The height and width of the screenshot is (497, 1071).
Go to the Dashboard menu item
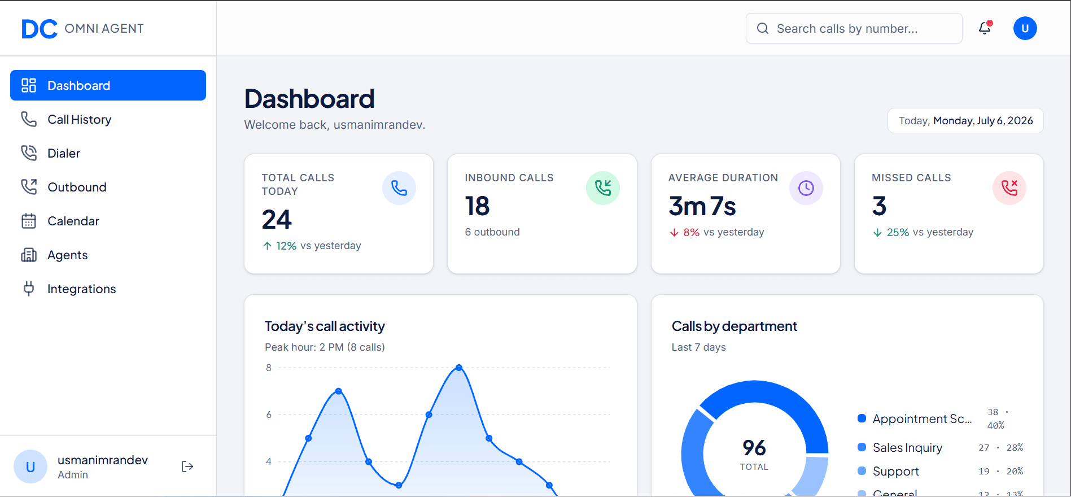[x=108, y=85]
